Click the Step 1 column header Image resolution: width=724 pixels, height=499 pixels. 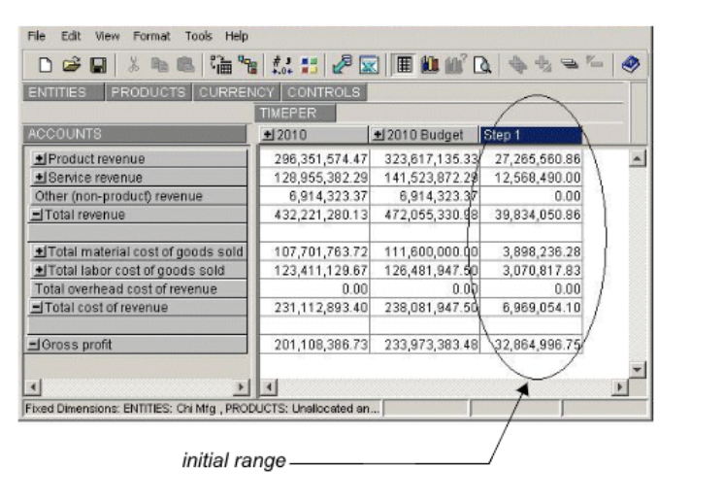(529, 134)
